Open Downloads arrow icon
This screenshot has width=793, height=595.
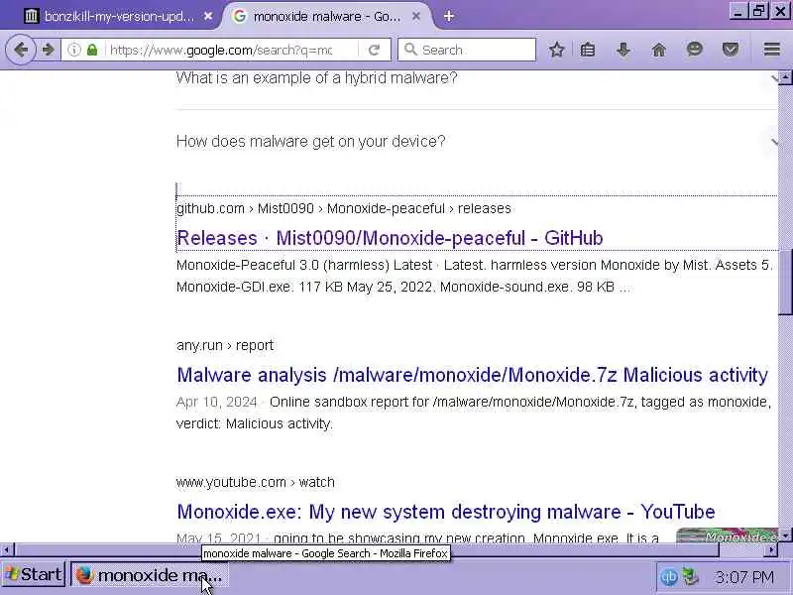623,50
